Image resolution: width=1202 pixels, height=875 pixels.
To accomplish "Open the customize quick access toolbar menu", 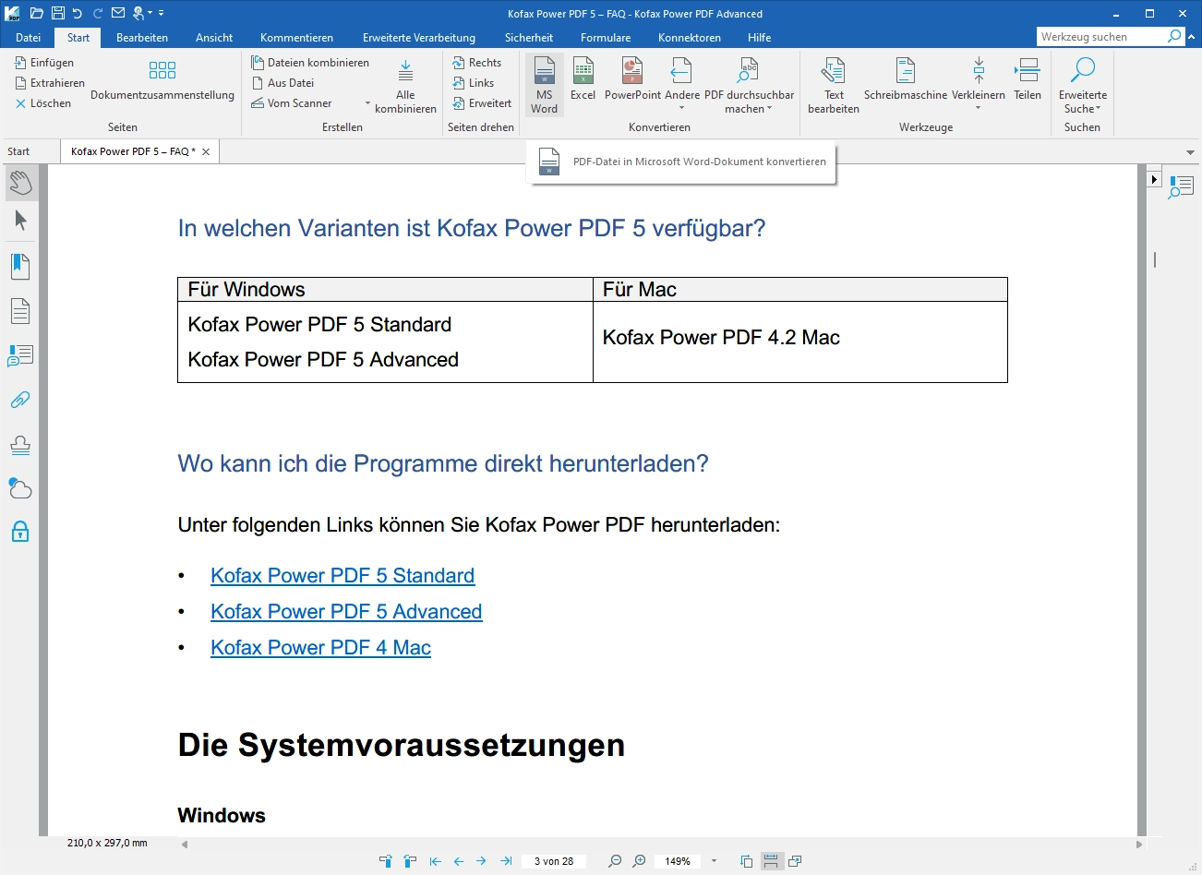I will 161,13.
